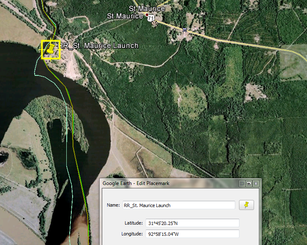Click the center-in-view icon in dialog title bar

tap(242, 183)
